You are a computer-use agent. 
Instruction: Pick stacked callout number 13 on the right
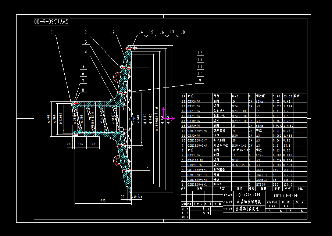(x=200, y=53)
